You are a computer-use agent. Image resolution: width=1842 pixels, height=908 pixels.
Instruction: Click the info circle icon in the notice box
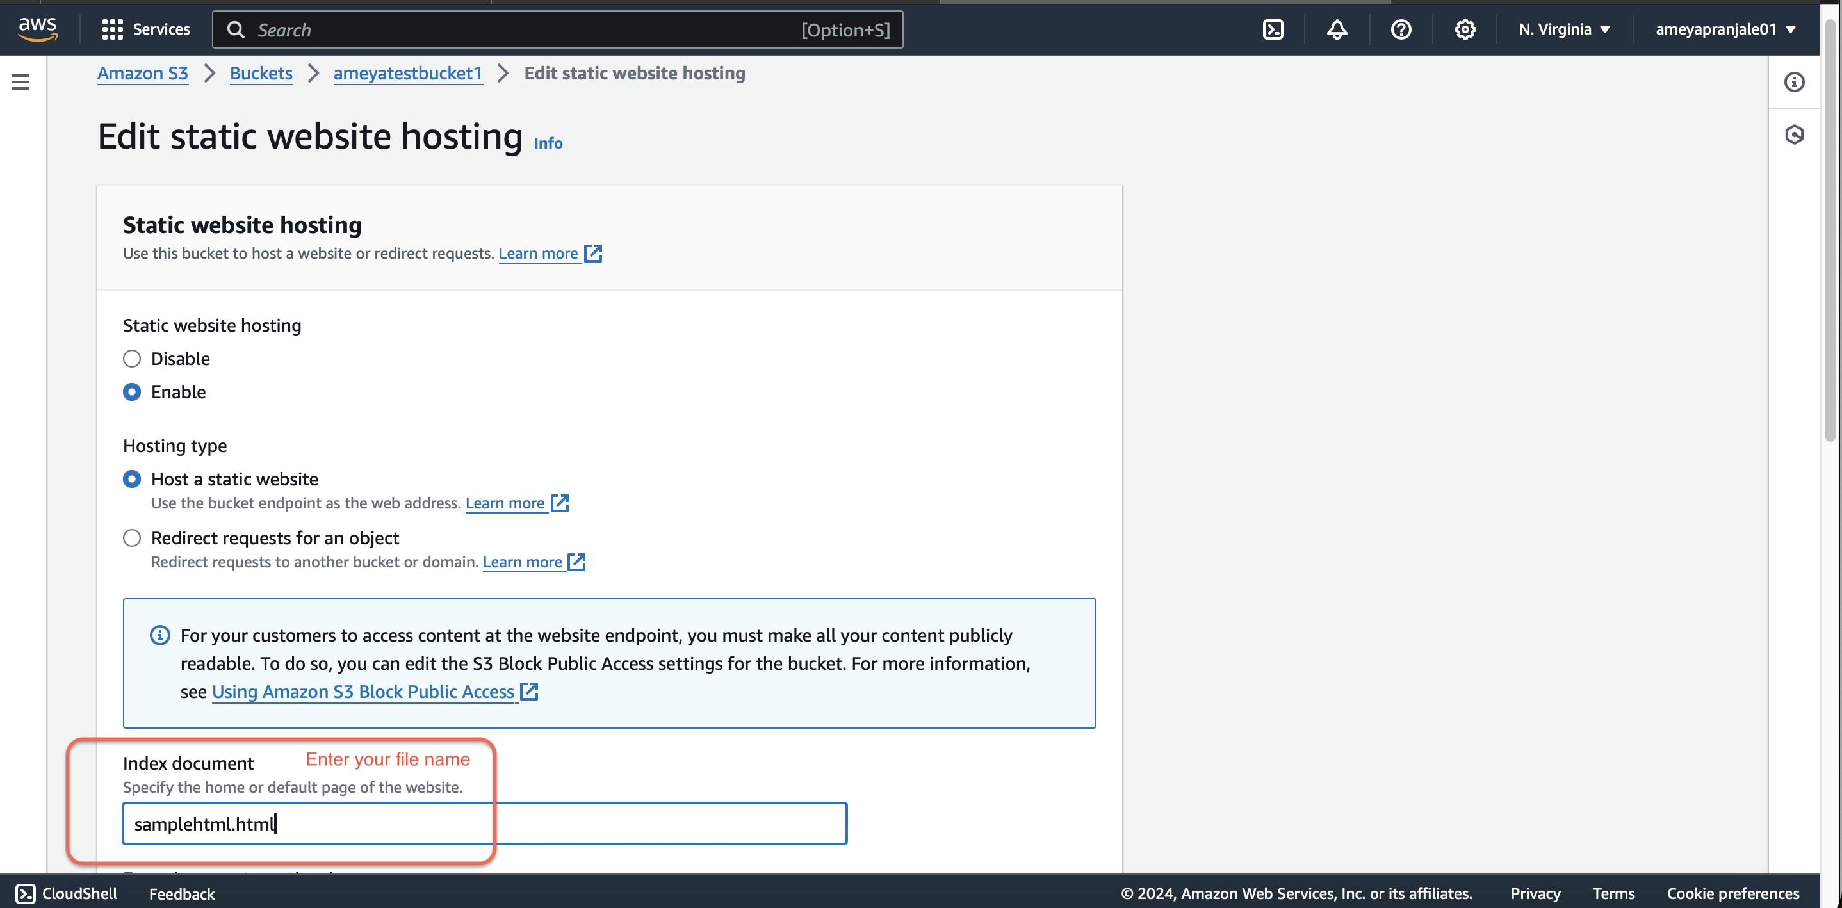[x=159, y=635]
